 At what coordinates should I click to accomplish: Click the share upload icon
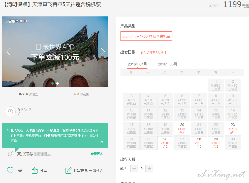coord(35,170)
